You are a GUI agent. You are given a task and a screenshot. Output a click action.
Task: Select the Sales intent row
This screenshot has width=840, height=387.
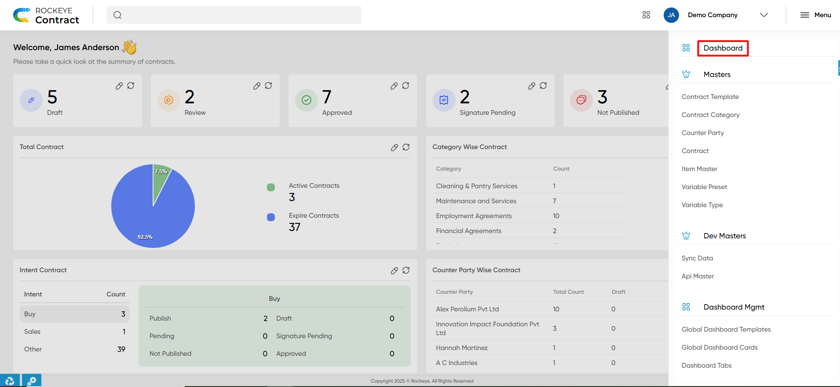point(75,332)
